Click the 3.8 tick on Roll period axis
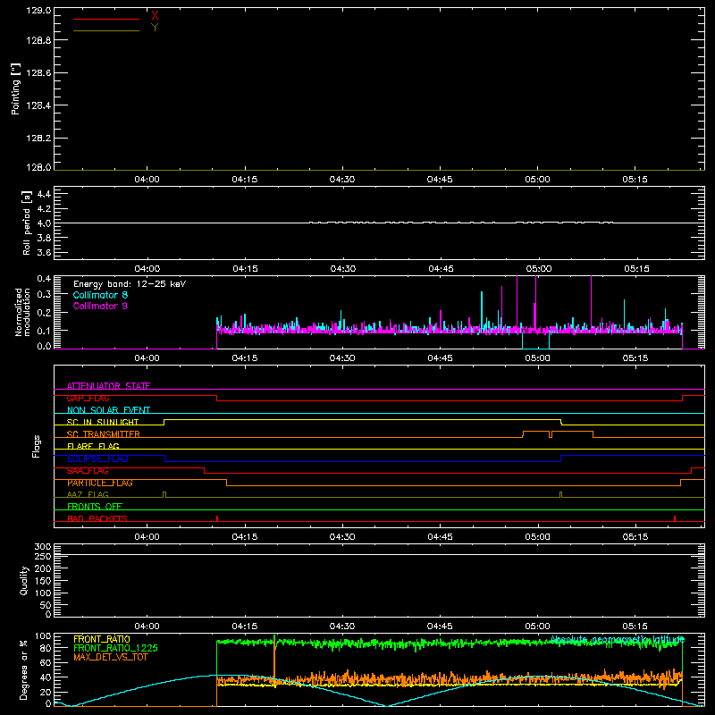715x715 pixels. point(44,238)
